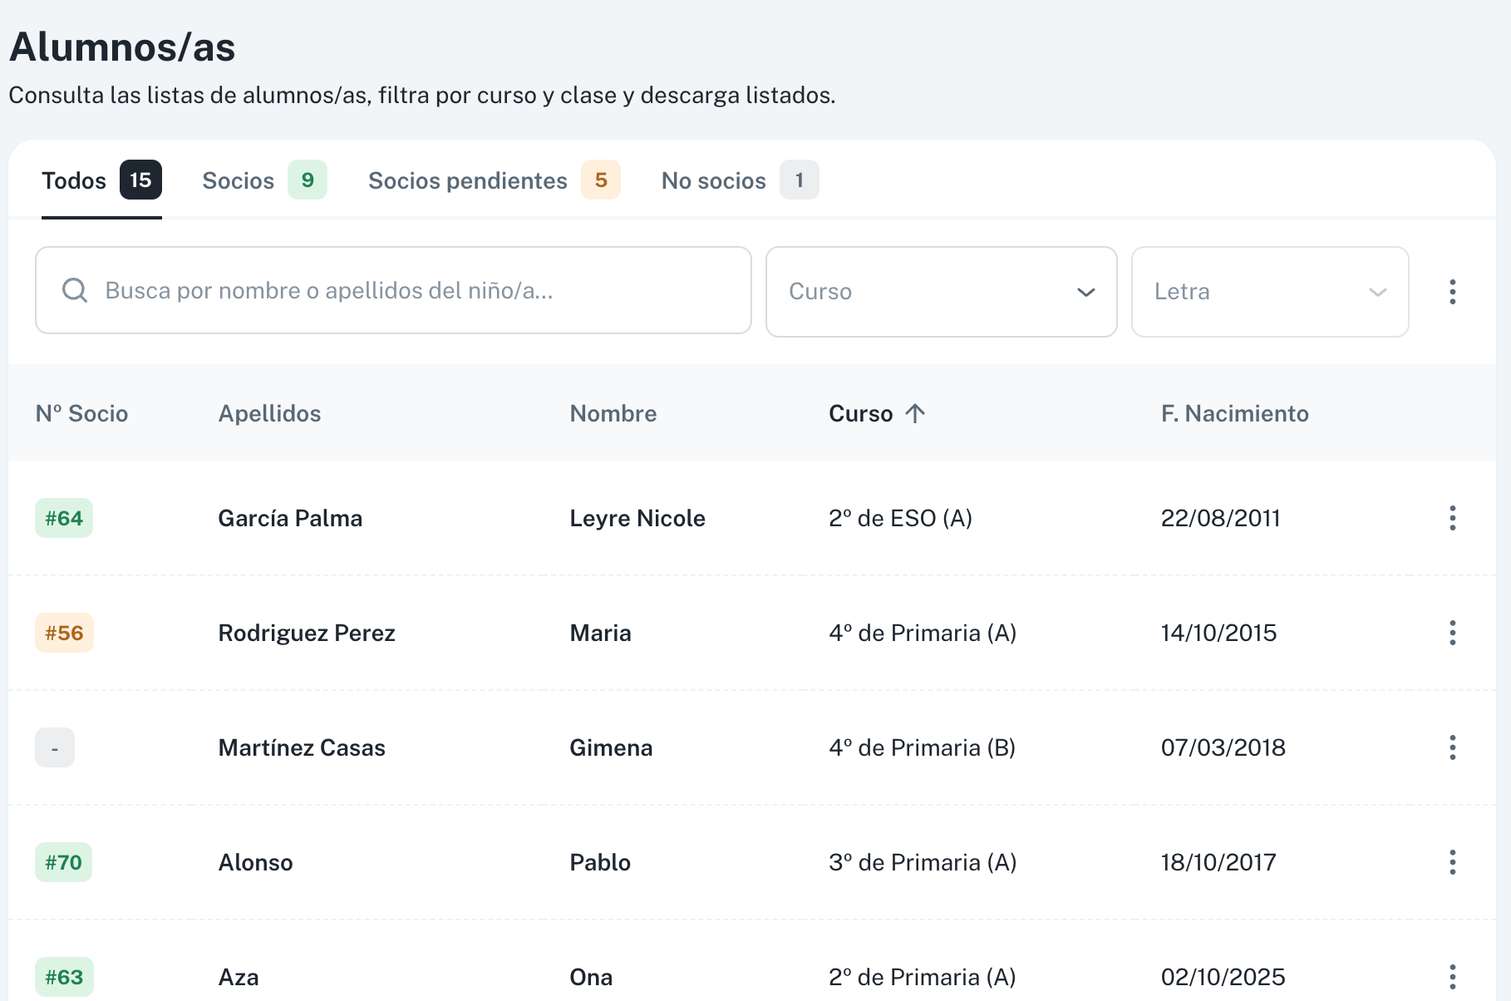Click the name Leyre Nicole
The width and height of the screenshot is (1511, 1001).
pyautogui.click(x=637, y=518)
